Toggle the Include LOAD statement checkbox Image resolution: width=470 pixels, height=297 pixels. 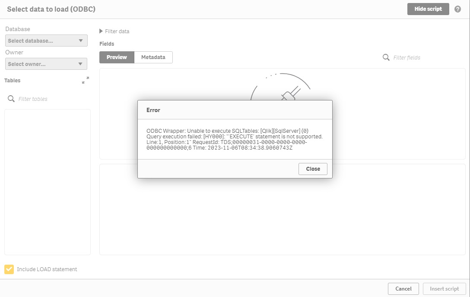coord(9,269)
